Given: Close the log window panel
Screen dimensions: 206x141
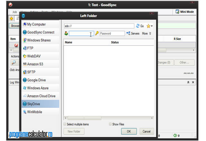Looking at the screenshot, I should point(193,82).
